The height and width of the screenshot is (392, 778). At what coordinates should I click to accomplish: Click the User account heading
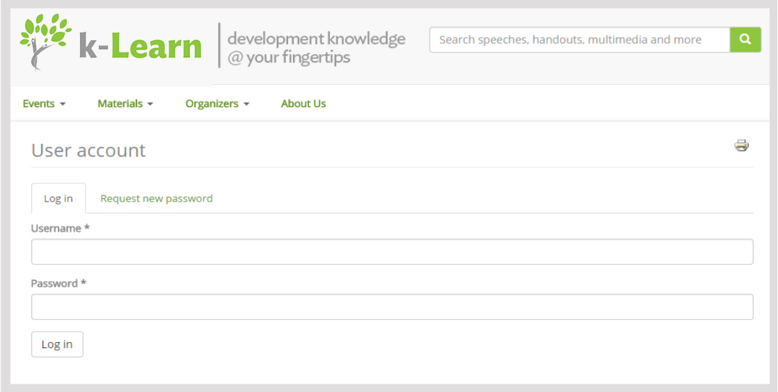(x=88, y=150)
